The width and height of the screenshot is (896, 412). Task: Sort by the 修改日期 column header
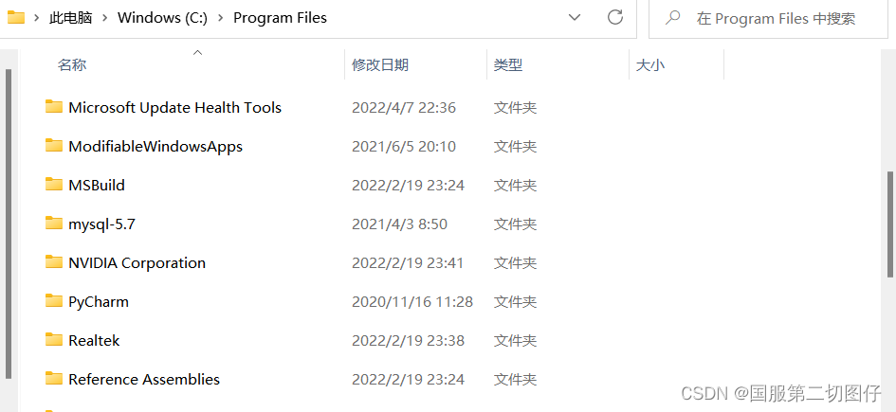click(x=380, y=65)
